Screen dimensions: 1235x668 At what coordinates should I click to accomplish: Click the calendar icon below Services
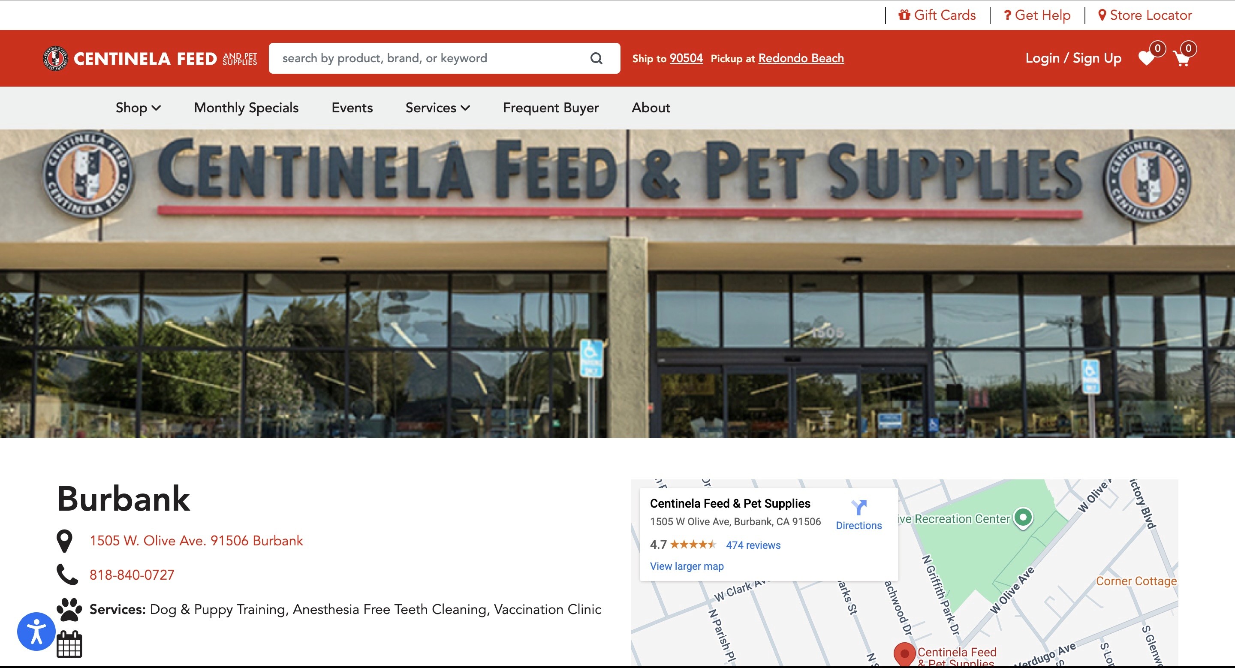tap(69, 644)
